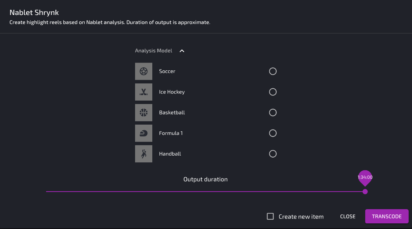
Task: Select the Handball radio button
Action: 273,154
